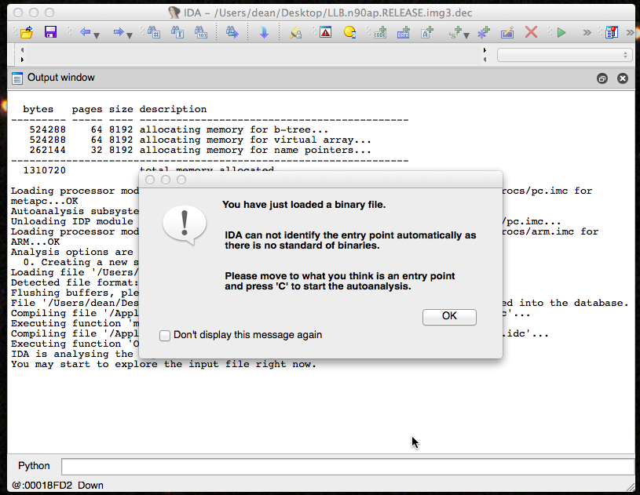Open the forward-navigation history dropdown arrow
Image resolution: width=640 pixels, height=495 pixels.
130,35
